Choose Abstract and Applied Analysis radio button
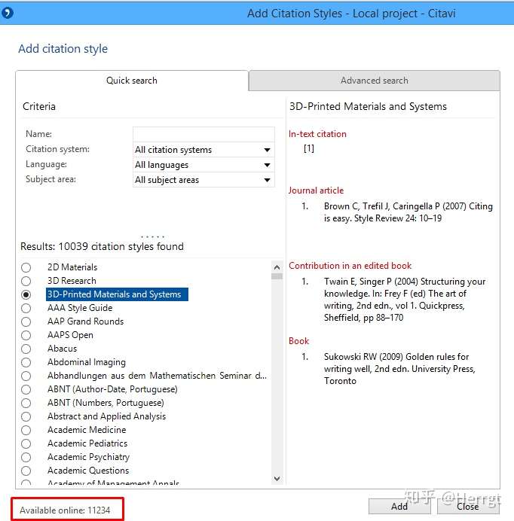The image size is (514, 521). pos(26,416)
